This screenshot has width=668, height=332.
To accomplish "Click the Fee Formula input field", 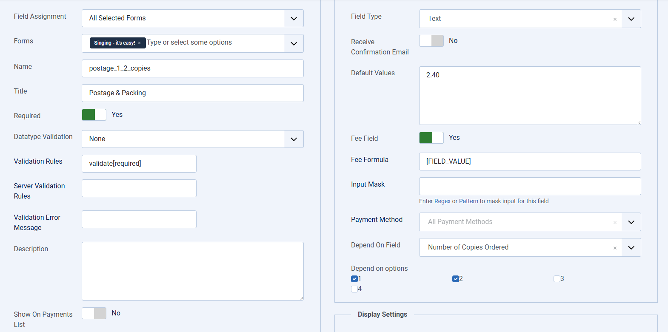I will (x=530, y=162).
